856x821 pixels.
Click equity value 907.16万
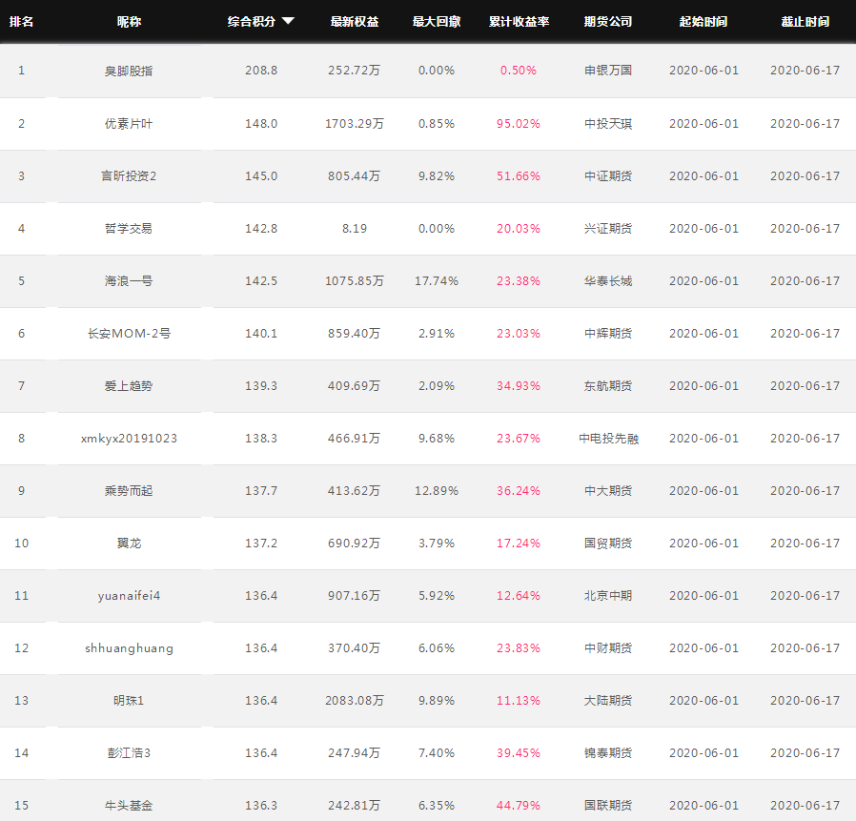pyautogui.click(x=355, y=595)
